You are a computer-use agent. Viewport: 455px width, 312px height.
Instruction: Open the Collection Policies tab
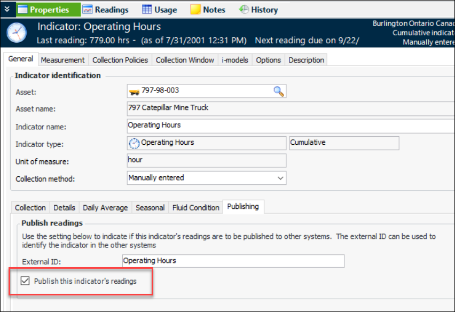120,60
